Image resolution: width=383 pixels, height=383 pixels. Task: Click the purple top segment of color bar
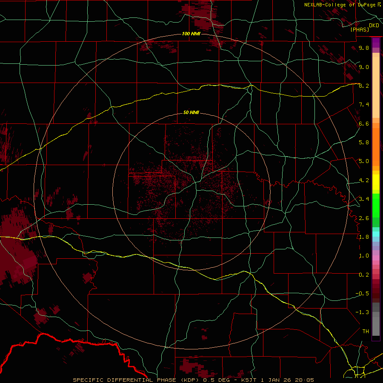(x=376, y=43)
